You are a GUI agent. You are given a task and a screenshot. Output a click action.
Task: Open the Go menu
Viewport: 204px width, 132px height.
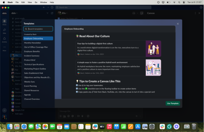(36, 2)
